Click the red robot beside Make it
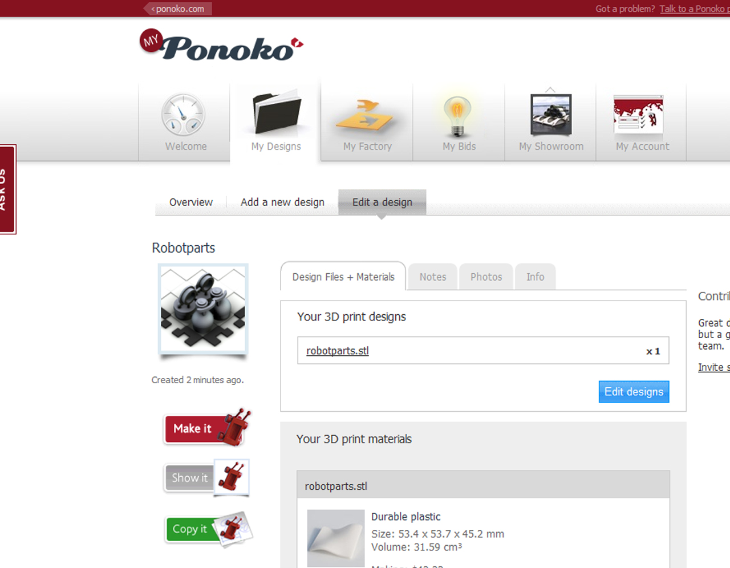The width and height of the screenshot is (730, 568). click(x=236, y=427)
